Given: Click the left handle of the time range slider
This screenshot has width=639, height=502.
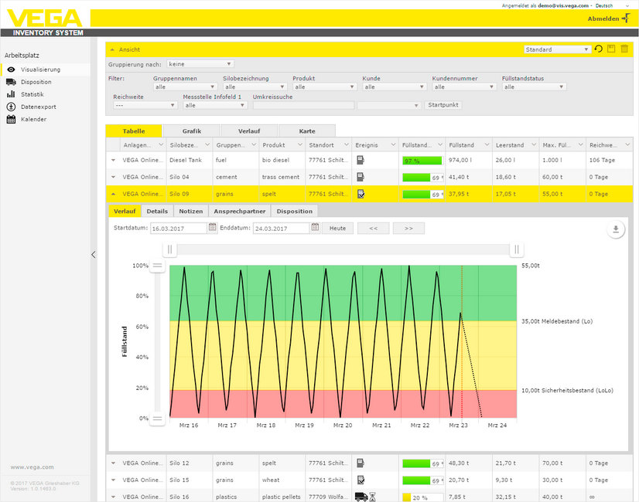Looking at the screenshot, I should point(171,249).
